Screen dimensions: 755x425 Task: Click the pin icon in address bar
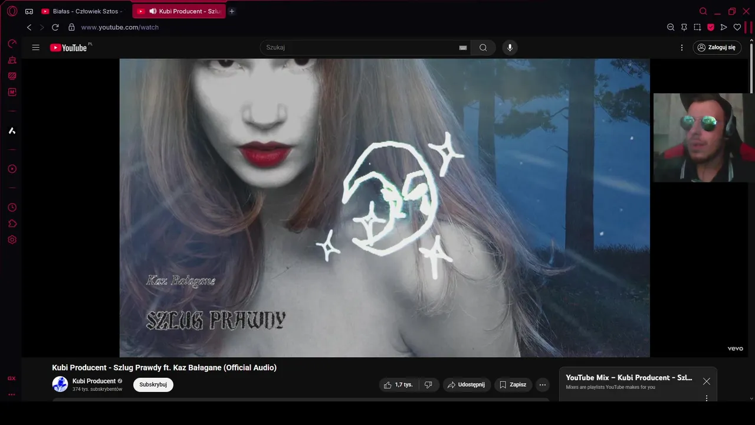[x=684, y=27]
